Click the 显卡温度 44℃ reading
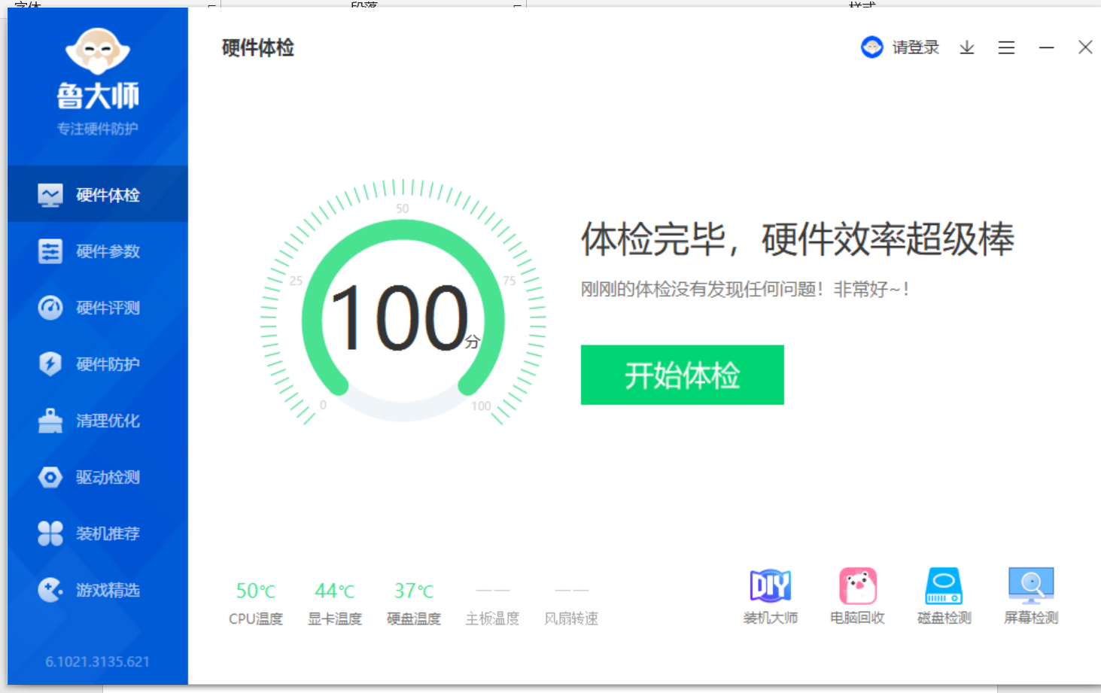Screen dimensions: 1101x693 coord(335,603)
